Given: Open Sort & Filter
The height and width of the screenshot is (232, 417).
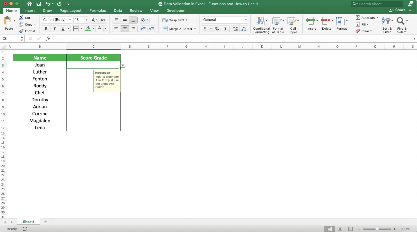Looking at the screenshot, I should [x=387, y=25].
